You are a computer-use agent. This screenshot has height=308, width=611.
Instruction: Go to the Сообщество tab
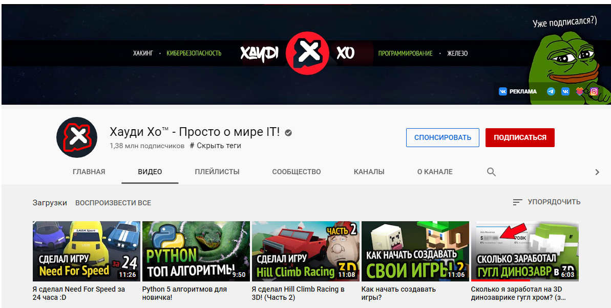pos(297,172)
